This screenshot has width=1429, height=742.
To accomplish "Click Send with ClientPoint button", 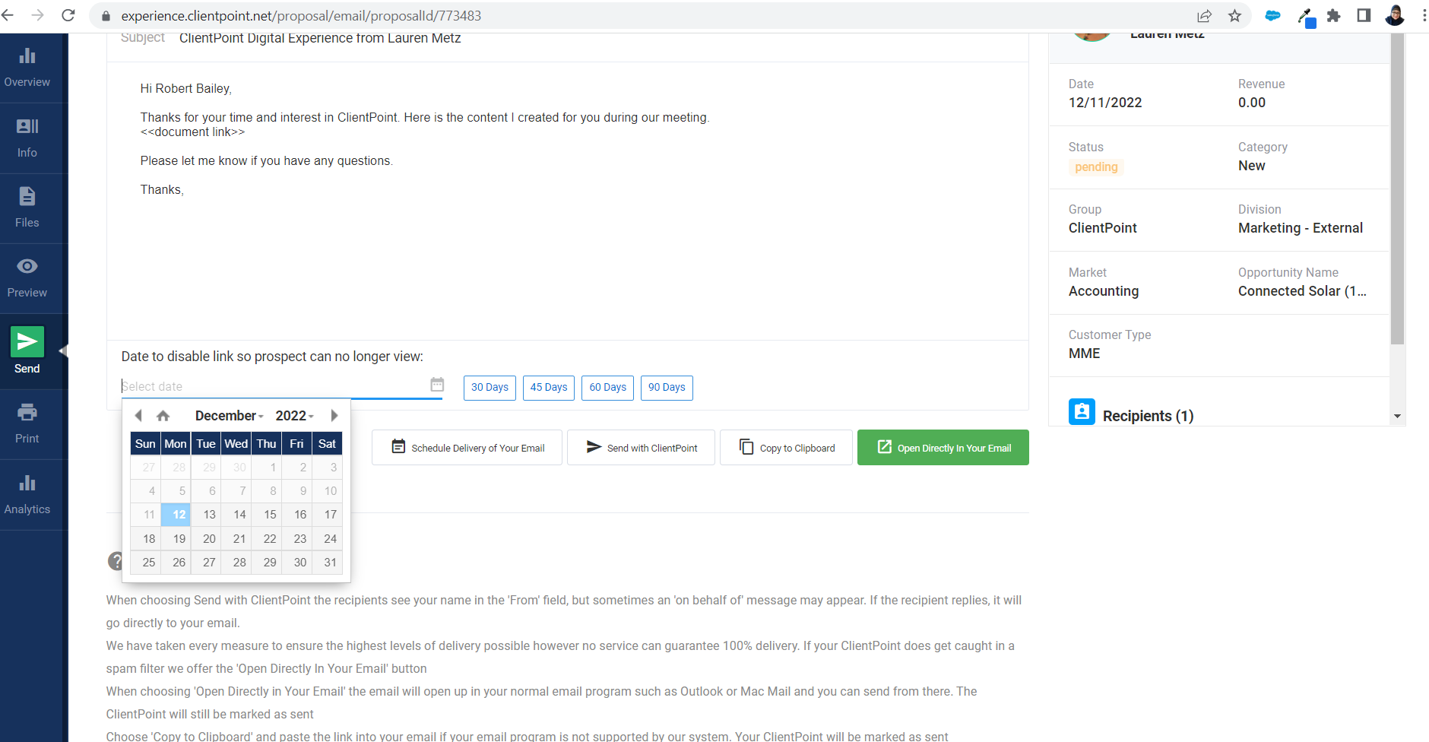I will pos(641,447).
